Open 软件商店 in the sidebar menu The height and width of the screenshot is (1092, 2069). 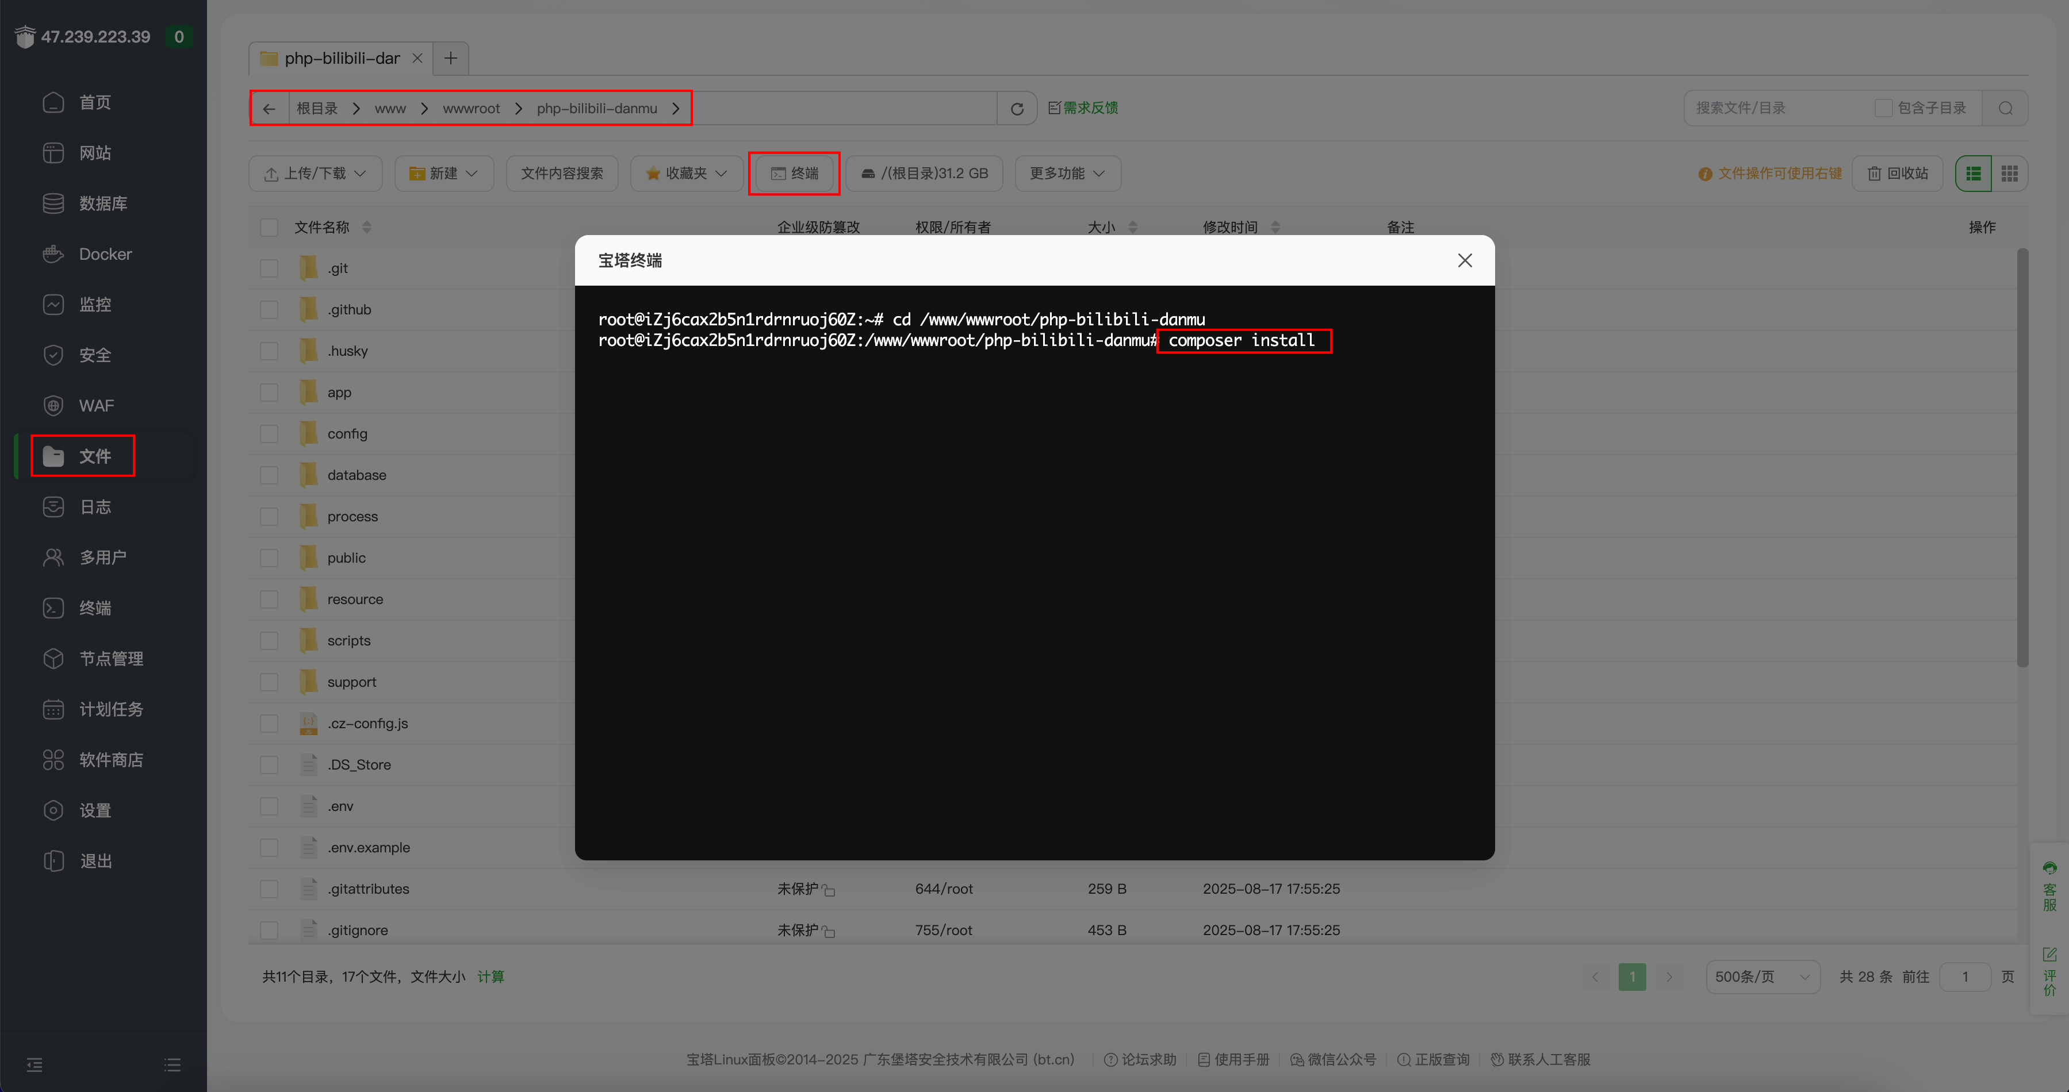coord(111,760)
